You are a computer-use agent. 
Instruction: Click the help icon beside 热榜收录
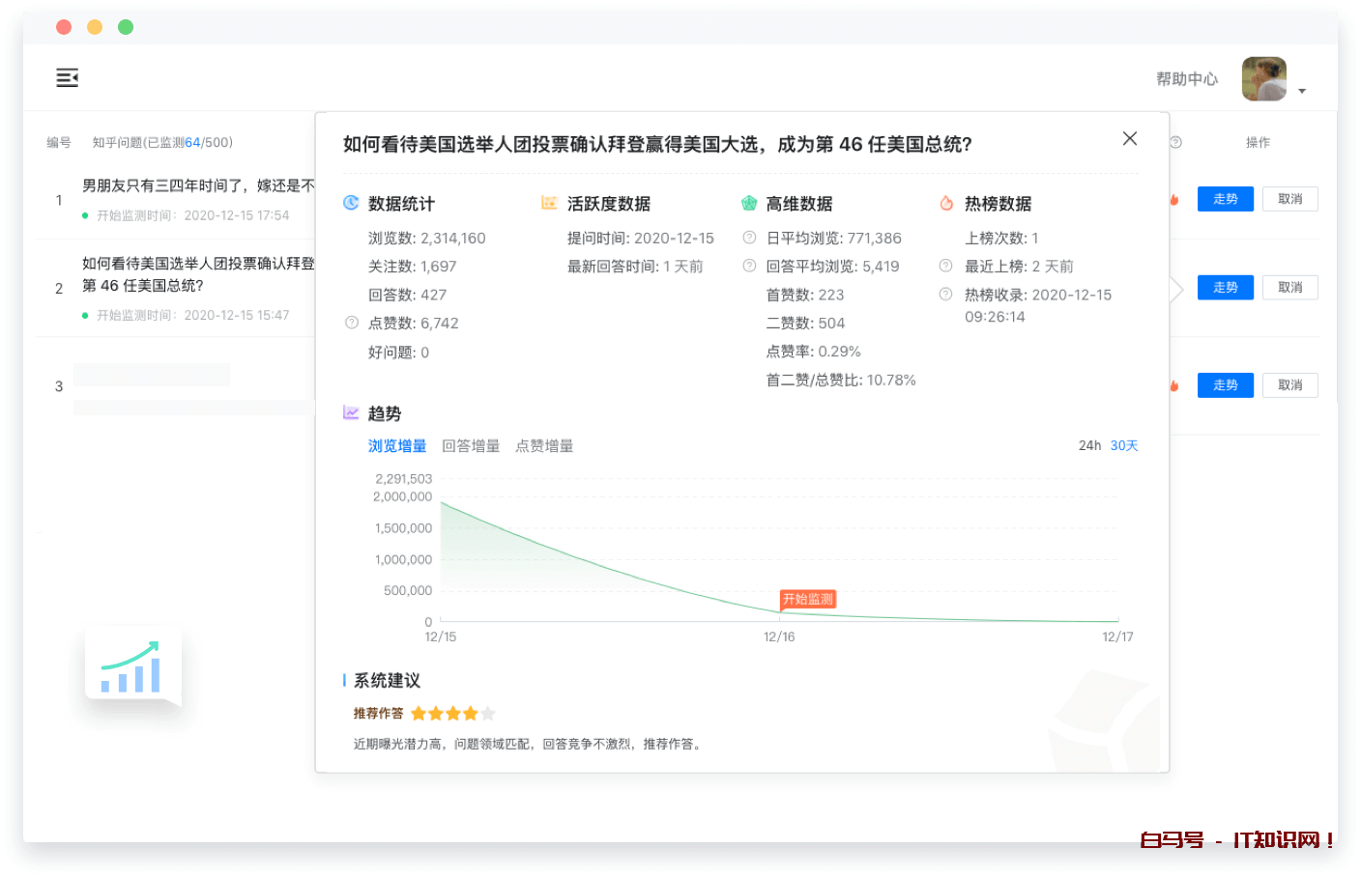(x=945, y=295)
